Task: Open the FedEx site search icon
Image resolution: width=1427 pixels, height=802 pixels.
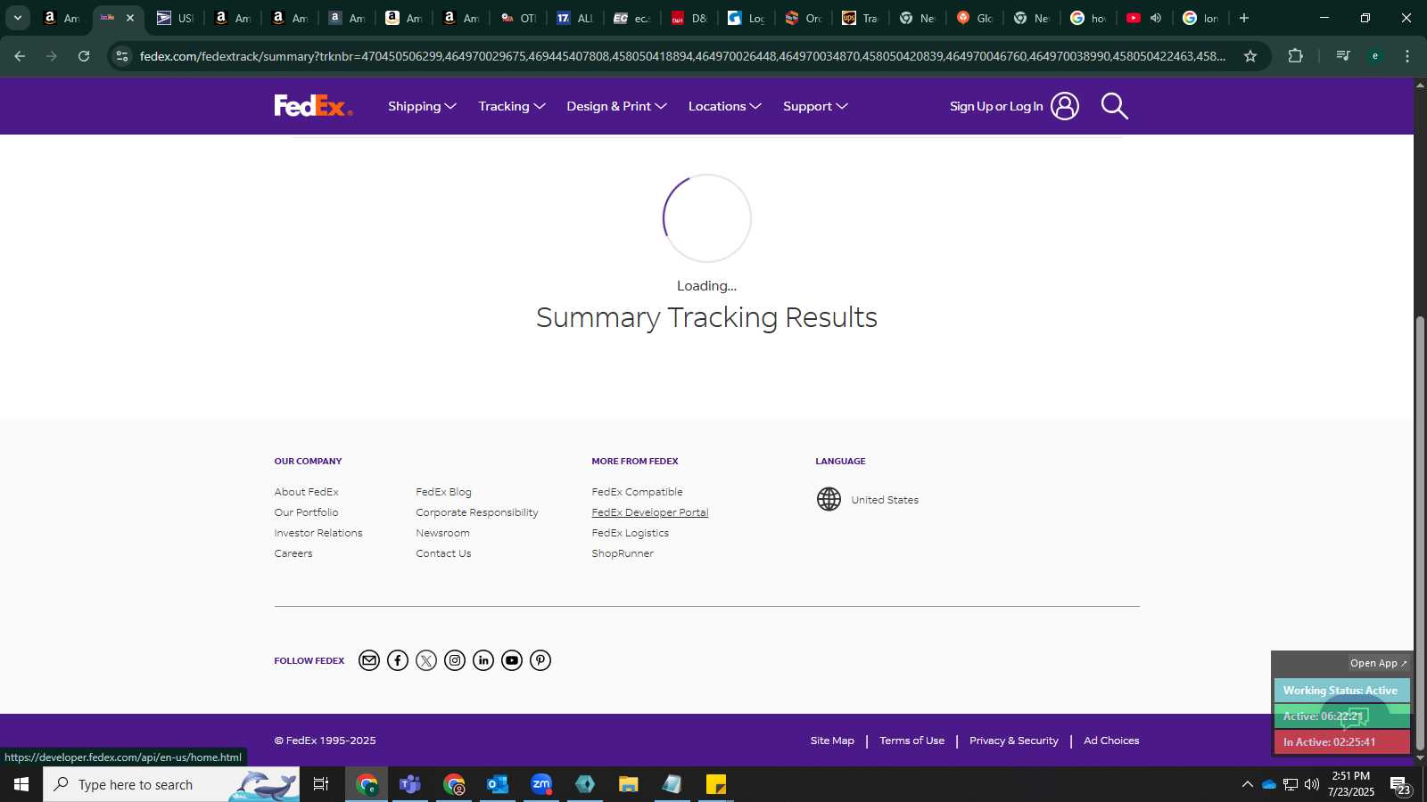Action: (x=1114, y=106)
